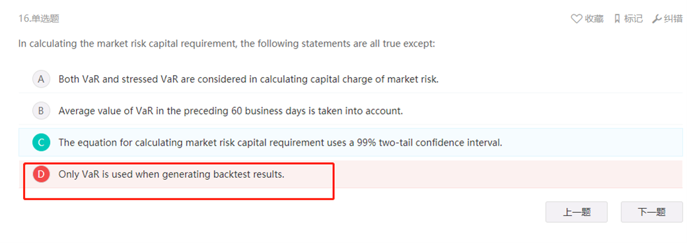Select the red answer circle D
Screen dimensions: 687x243
pyautogui.click(x=41, y=175)
